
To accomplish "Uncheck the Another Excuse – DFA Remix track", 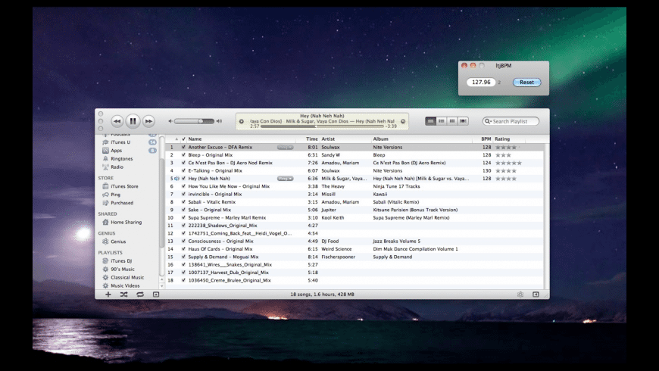I will [x=183, y=147].
